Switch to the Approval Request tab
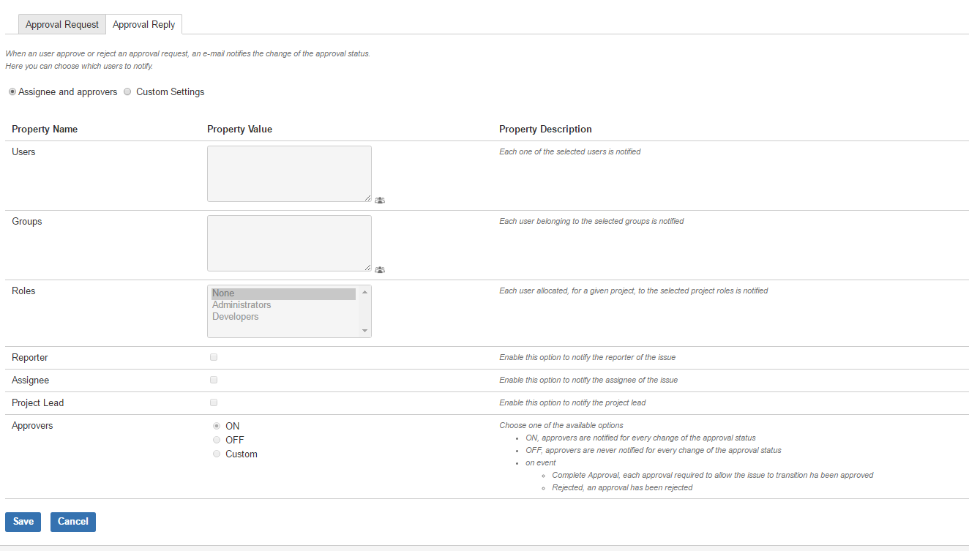 (x=62, y=24)
